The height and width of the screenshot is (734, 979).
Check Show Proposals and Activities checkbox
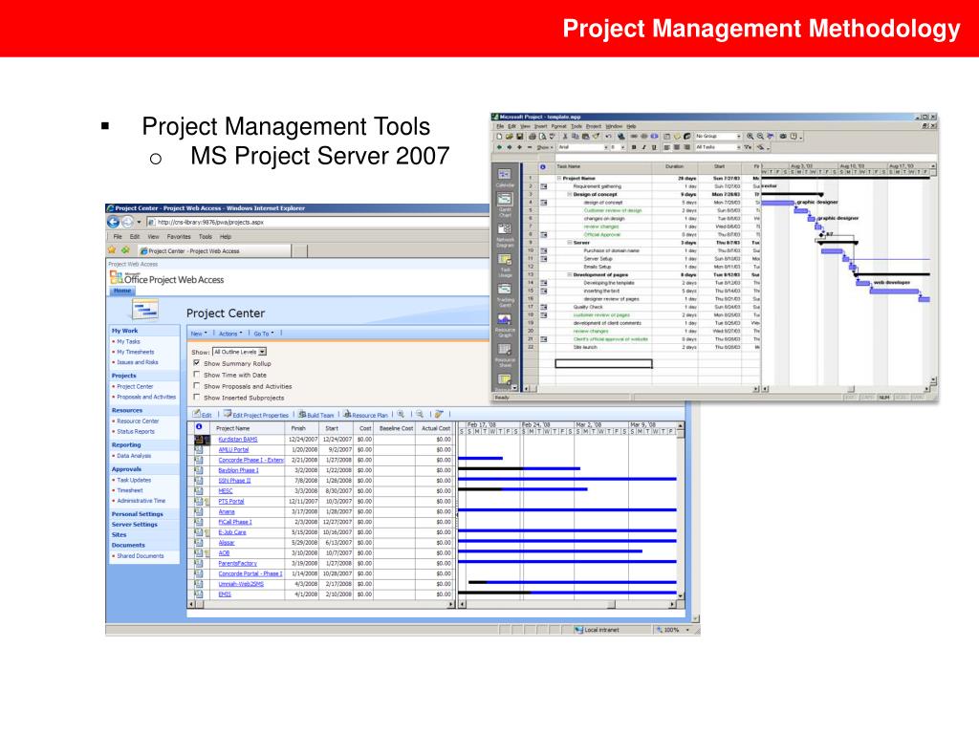coord(197,386)
